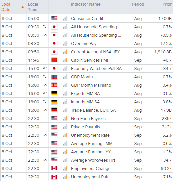Select the Trade Balance, EUR, SA row
The height and width of the screenshot is (181, 173).
pos(86,110)
